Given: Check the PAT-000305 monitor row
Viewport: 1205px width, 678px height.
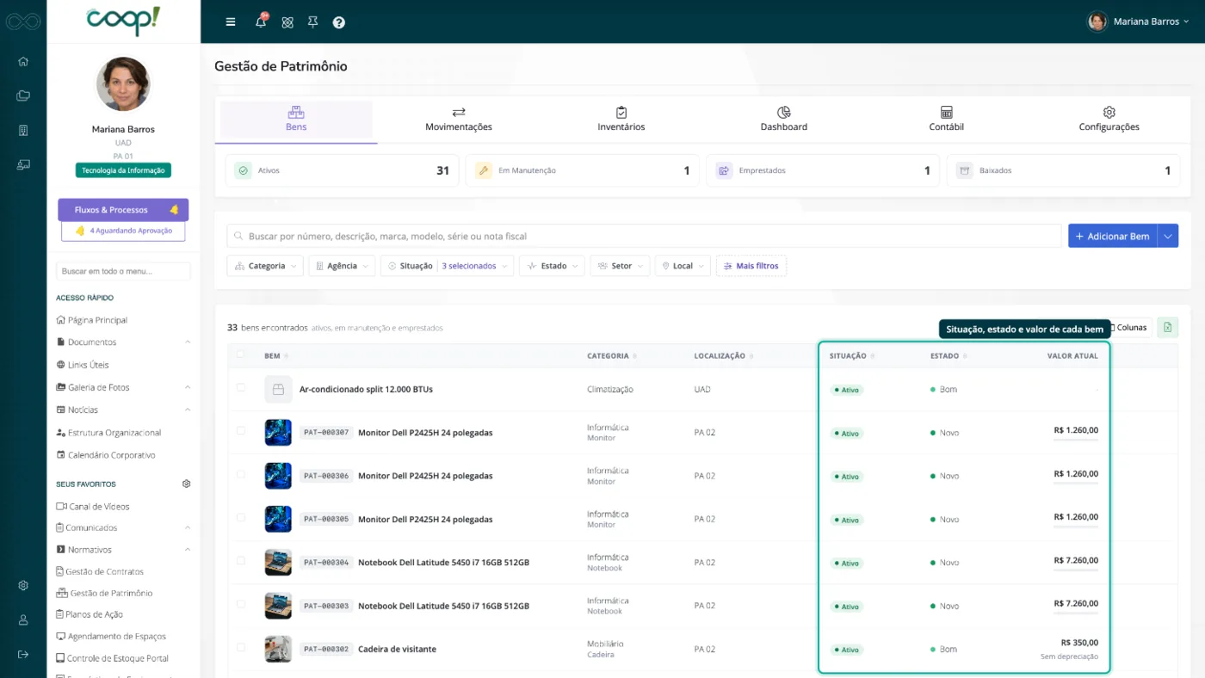Looking at the screenshot, I should click(241, 518).
